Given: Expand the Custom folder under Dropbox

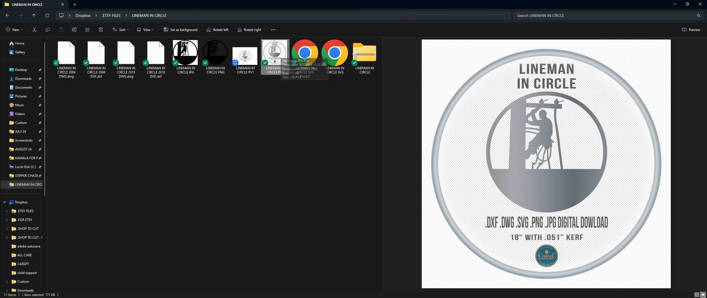Looking at the screenshot, I should tap(7, 282).
